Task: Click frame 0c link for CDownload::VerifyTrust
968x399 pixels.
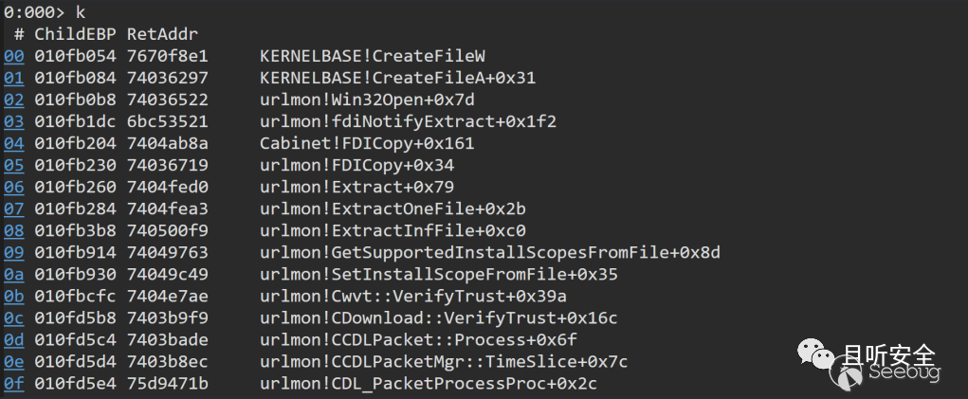Action: (13, 317)
